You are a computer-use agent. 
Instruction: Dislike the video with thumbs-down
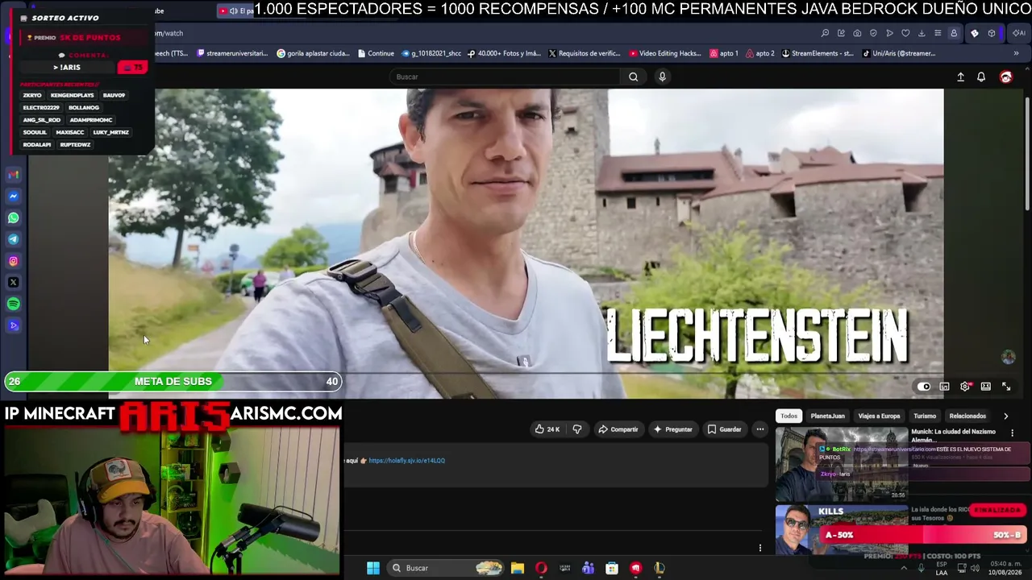click(576, 429)
